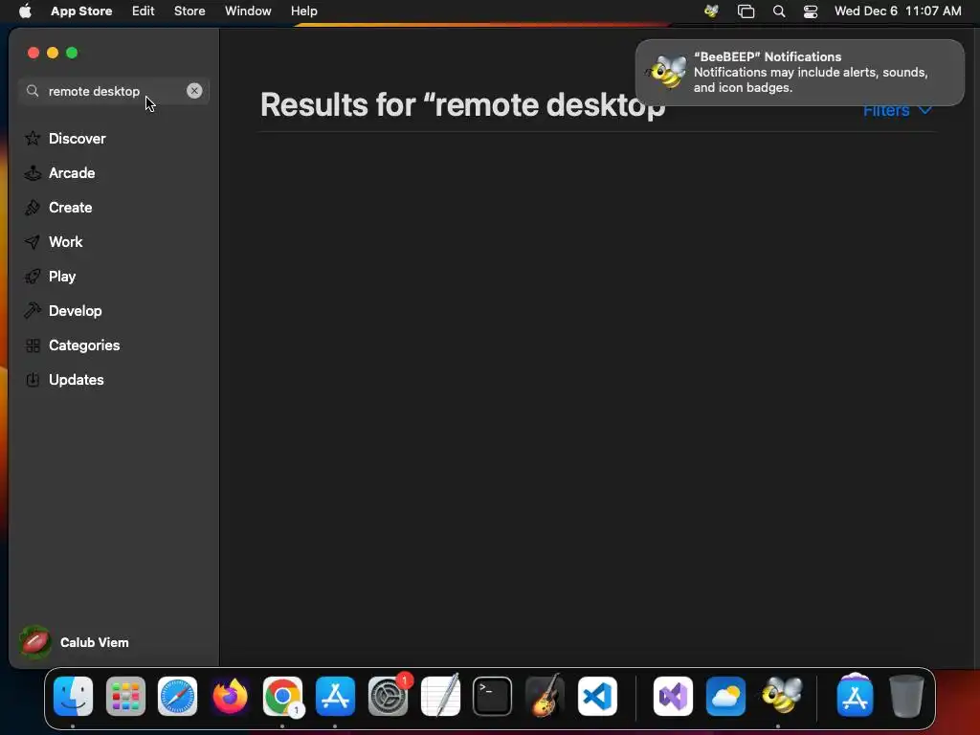Open blue Visual Studio Code in Dock
Image resolution: width=980 pixels, height=735 pixels.
tap(597, 696)
